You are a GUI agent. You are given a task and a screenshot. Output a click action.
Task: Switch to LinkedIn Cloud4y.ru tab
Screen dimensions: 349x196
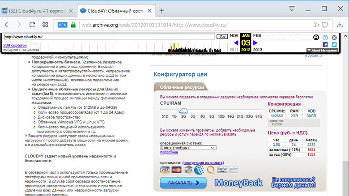click(x=37, y=11)
